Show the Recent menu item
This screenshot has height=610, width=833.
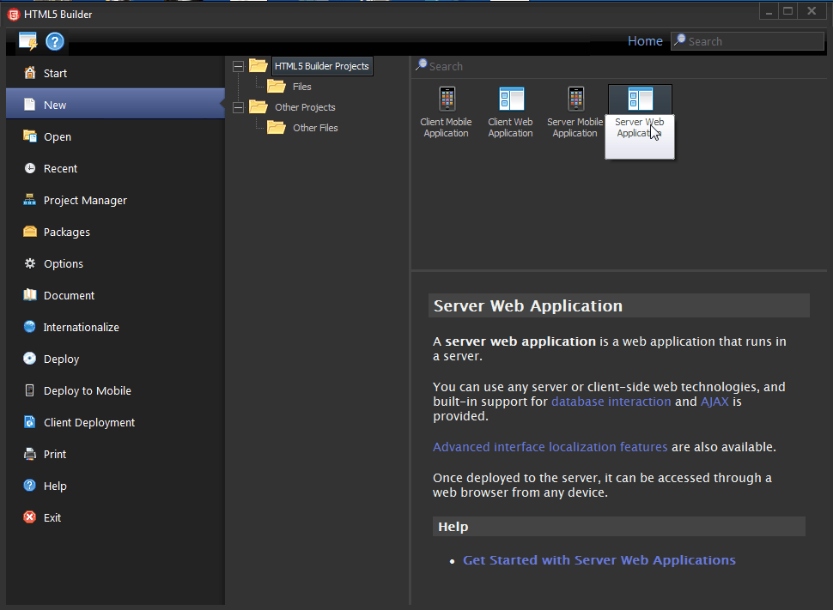pyautogui.click(x=115, y=168)
